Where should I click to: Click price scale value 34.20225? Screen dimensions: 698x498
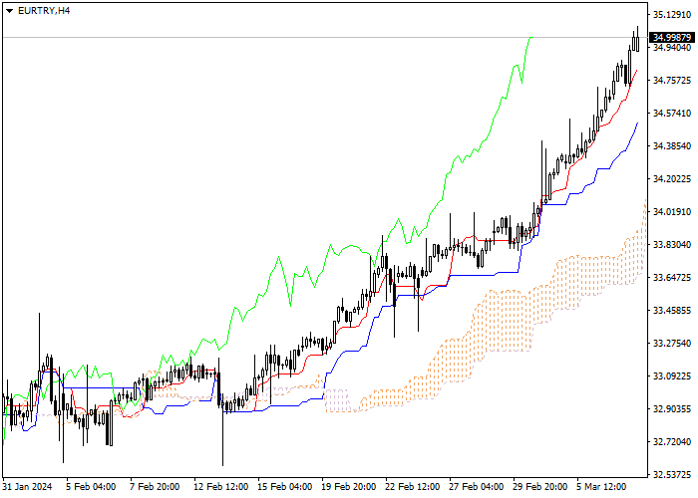pos(672,179)
